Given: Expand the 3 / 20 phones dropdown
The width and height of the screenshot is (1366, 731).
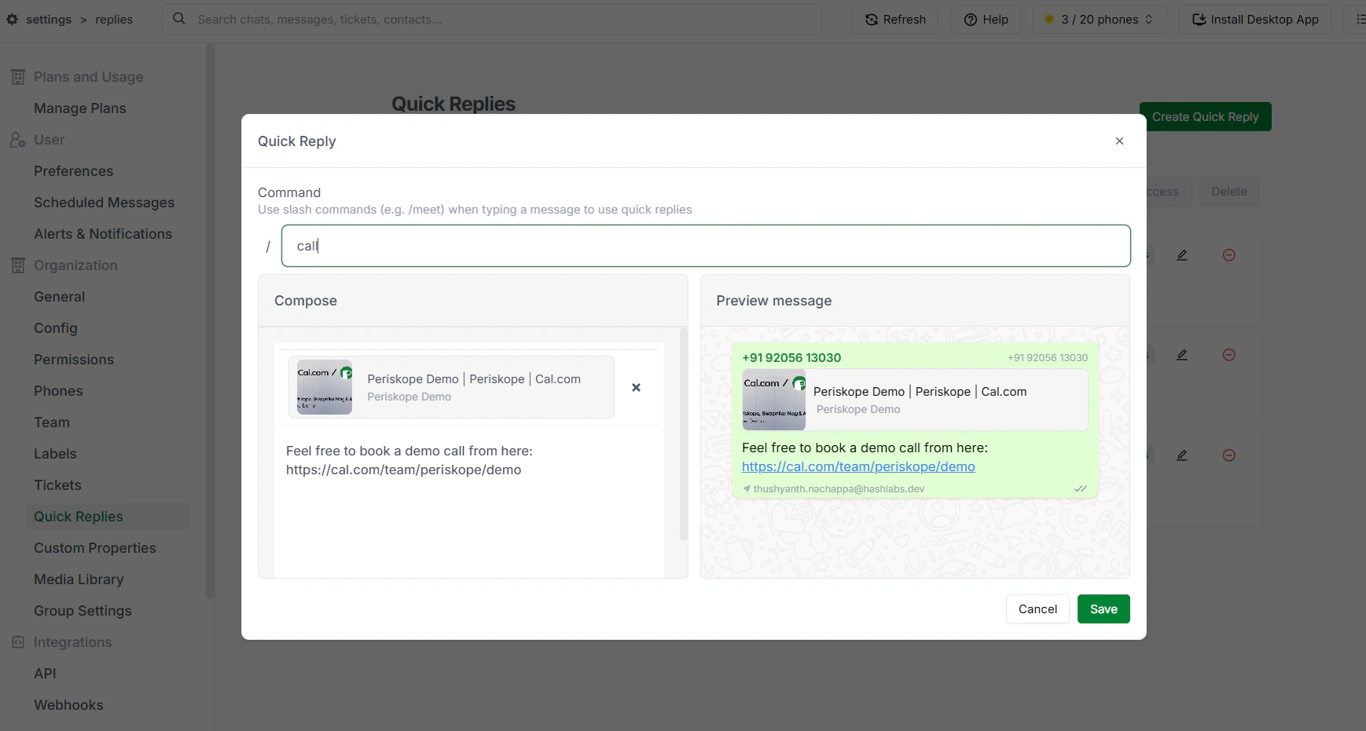Looking at the screenshot, I should (x=1100, y=20).
